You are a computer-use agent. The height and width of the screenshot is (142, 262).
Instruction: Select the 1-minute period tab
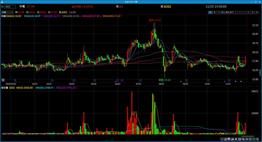pyautogui.click(x=235, y=12)
